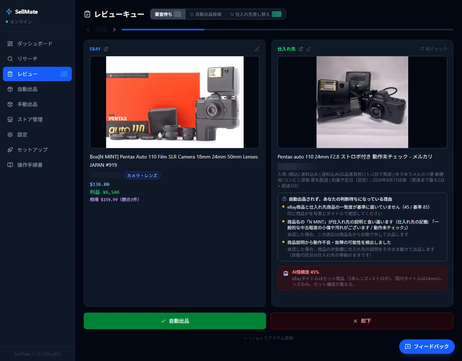Open 仕入れ先 external link icon
The image size is (462, 361).
coord(301,49)
